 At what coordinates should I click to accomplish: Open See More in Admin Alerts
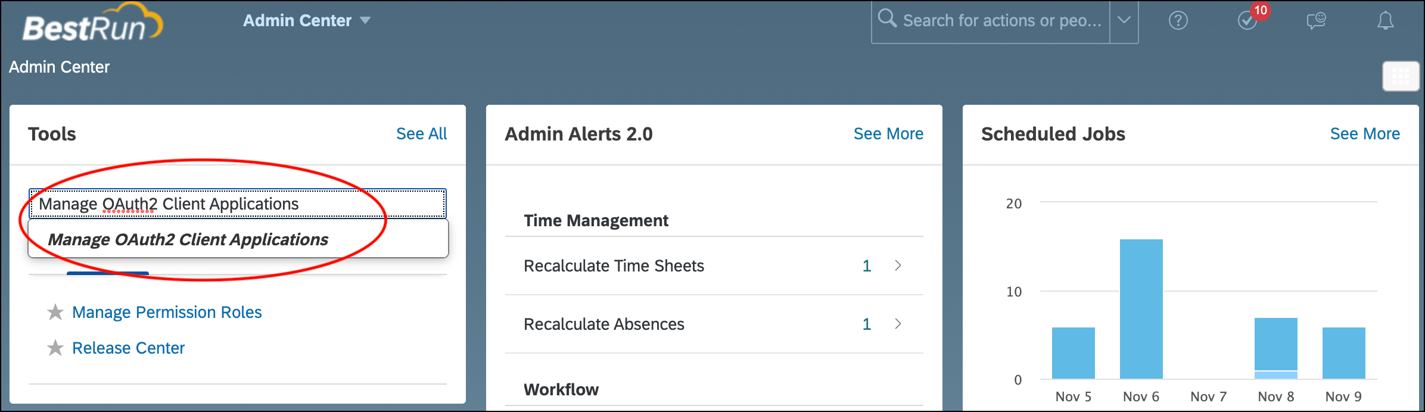888,134
